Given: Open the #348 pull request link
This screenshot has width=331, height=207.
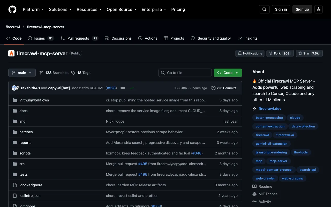Looking at the screenshot, I should coord(197,153).
